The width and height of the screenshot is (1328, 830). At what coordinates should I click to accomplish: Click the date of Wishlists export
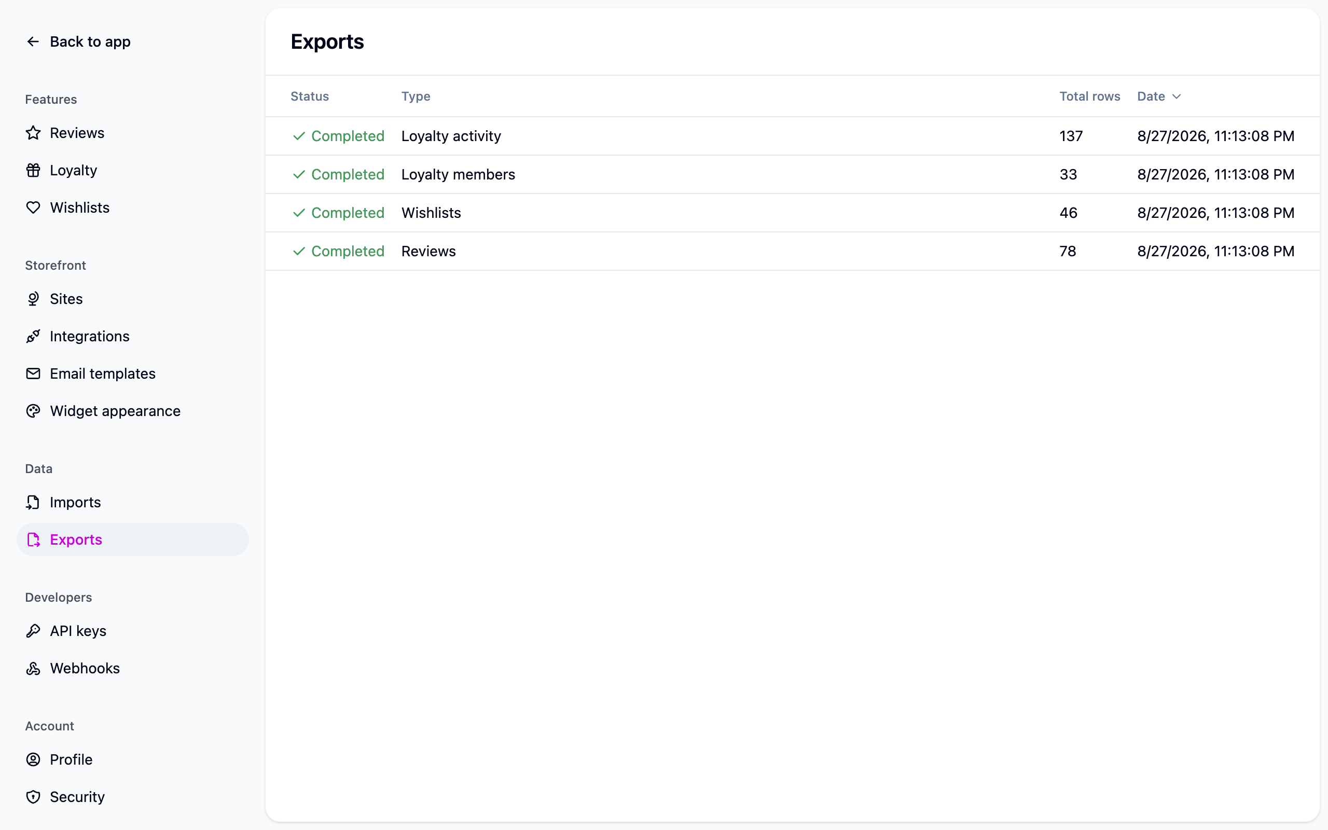tap(1215, 213)
